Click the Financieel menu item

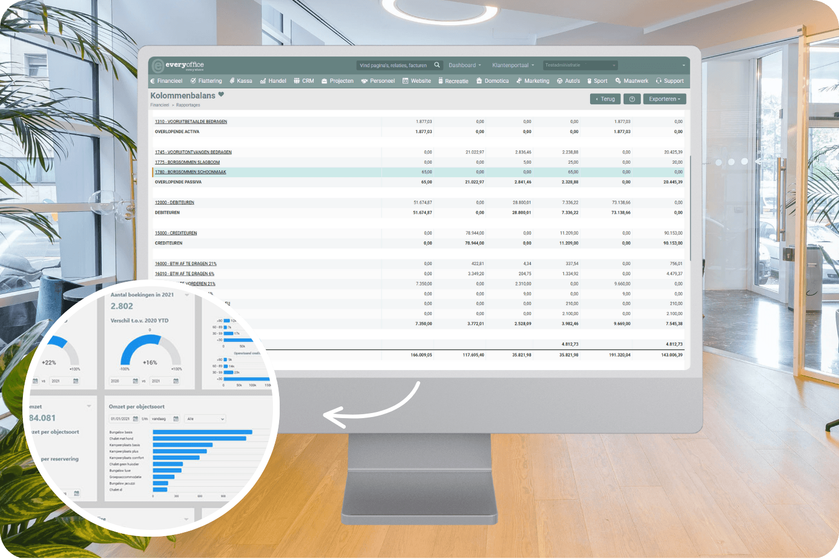[167, 81]
